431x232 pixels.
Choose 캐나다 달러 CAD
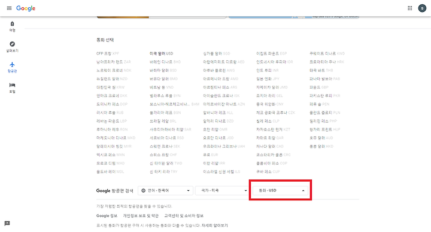[x=269, y=146]
